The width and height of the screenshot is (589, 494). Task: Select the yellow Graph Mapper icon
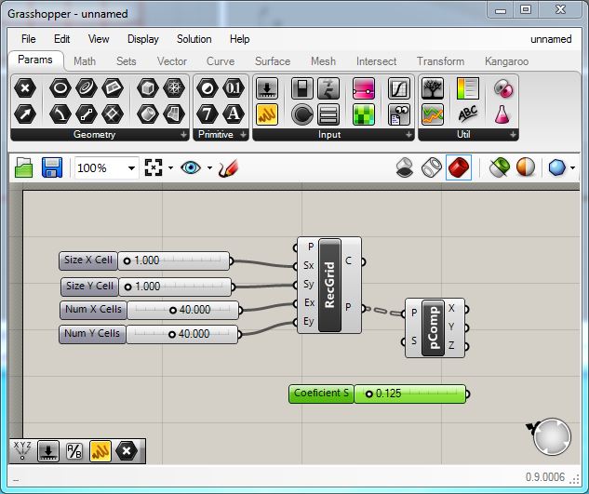[x=267, y=114]
